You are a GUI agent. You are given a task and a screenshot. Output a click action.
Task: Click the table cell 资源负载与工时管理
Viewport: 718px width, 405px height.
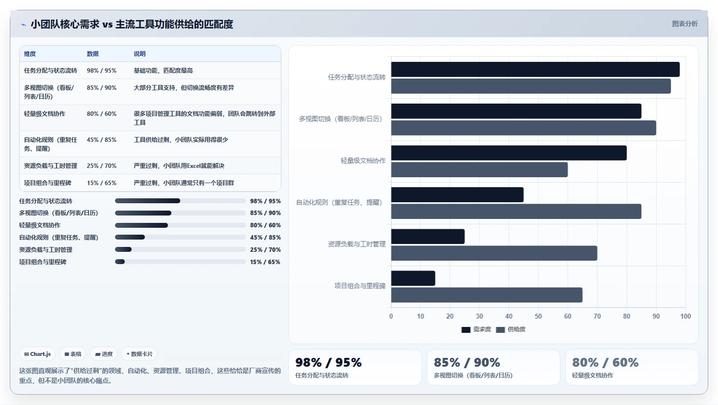click(51, 166)
